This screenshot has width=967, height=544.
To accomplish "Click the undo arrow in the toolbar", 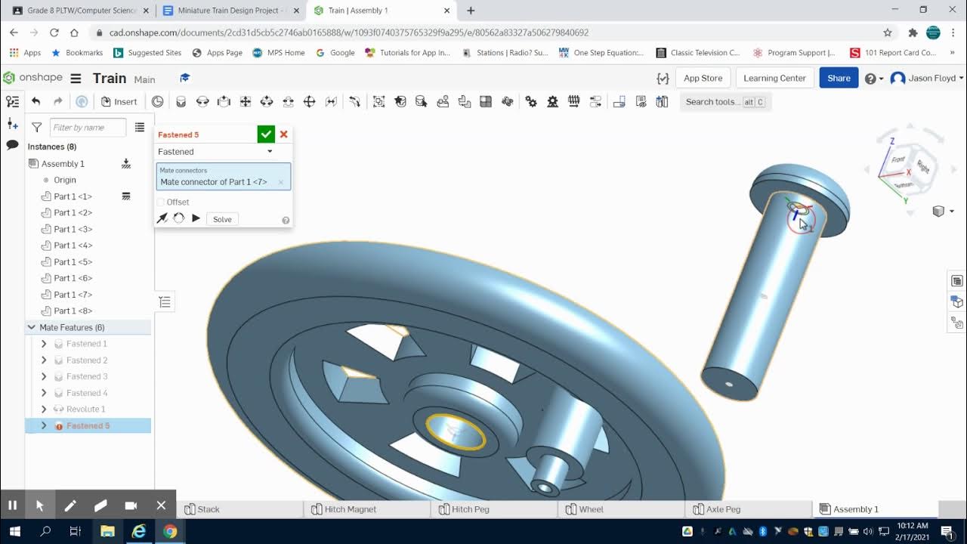I will tap(36, 101).
